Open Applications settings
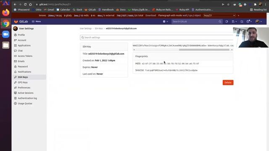The image size is (269, 151). tap(24, 46)
